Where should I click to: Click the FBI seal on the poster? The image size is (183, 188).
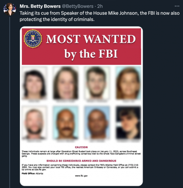coord(33,39)
